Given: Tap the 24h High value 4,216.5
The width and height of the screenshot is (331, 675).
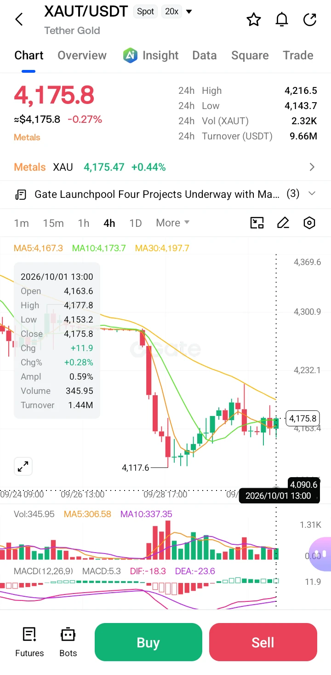Looking at the screenshot, I should [301, 91].
